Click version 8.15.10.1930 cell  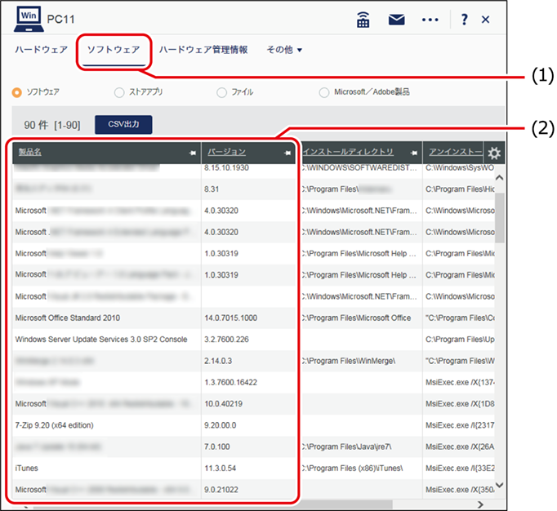tap(248, 169)
